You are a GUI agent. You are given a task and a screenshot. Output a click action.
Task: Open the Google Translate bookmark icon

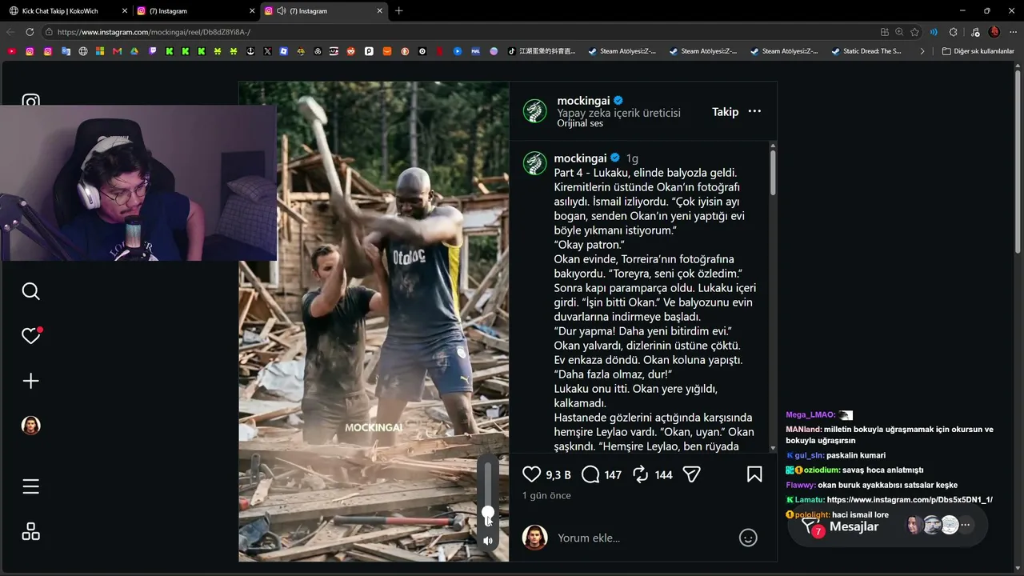click(66, 51)
